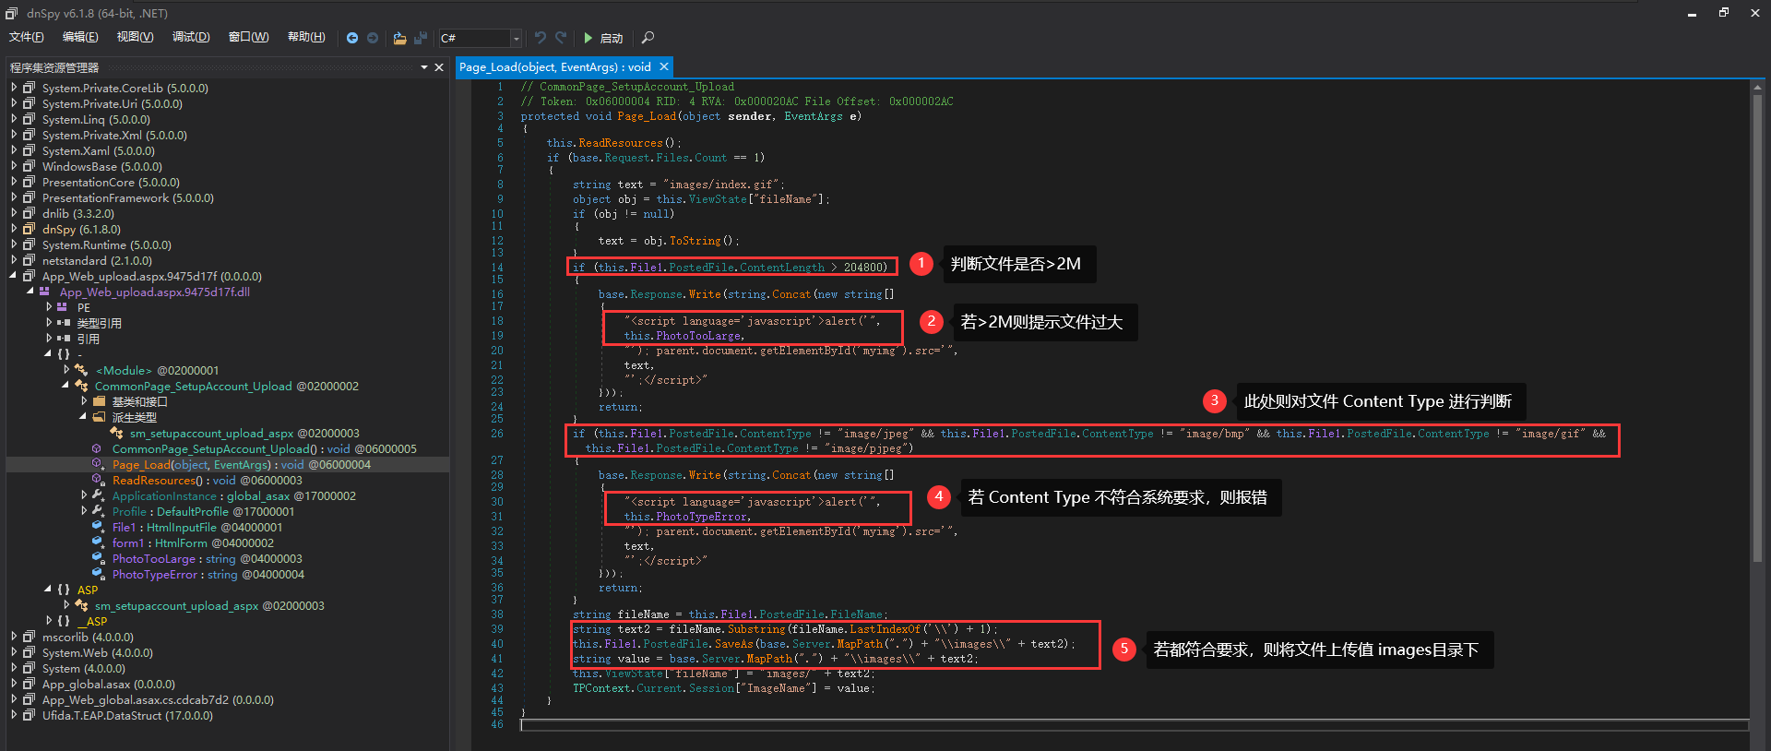The height and width of the screenshot is (751, 1771).
Task: Select netstandard (2.1.0.0) assembly
Action: point(97,260)
